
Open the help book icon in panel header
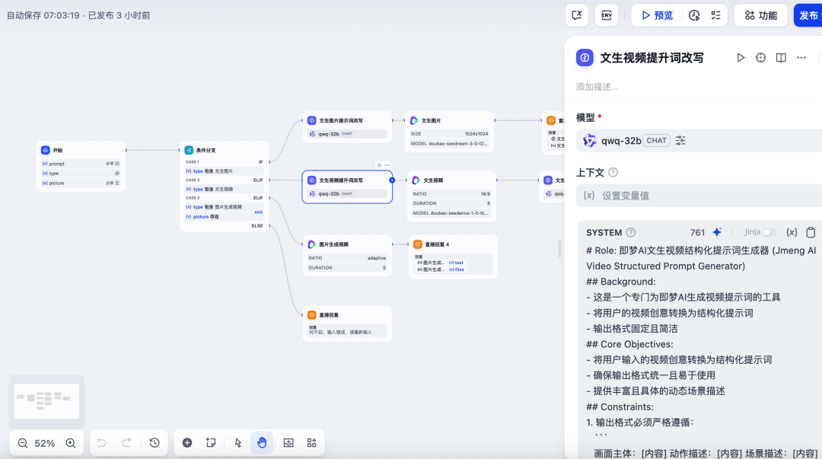[781, 58]
